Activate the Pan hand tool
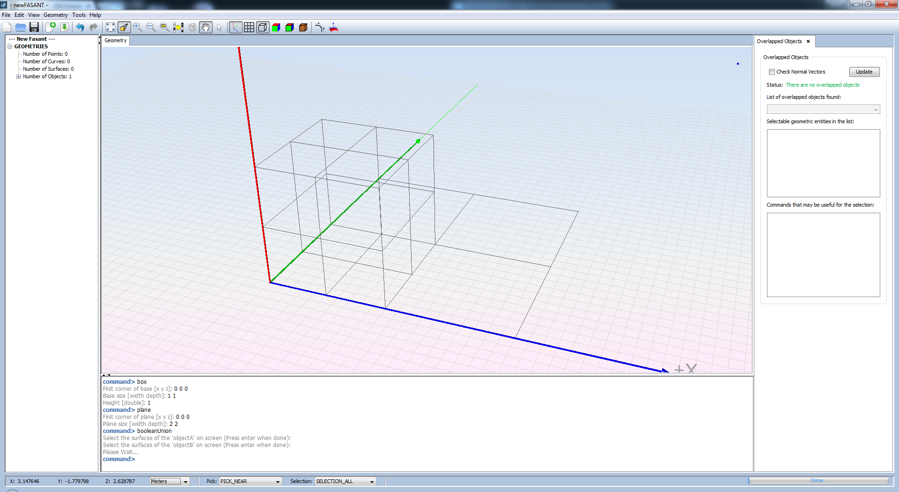 (x=206, y=27)
